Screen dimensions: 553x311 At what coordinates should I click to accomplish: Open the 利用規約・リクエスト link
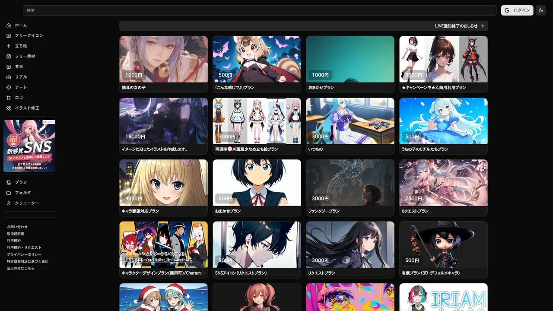click(24, 248)
